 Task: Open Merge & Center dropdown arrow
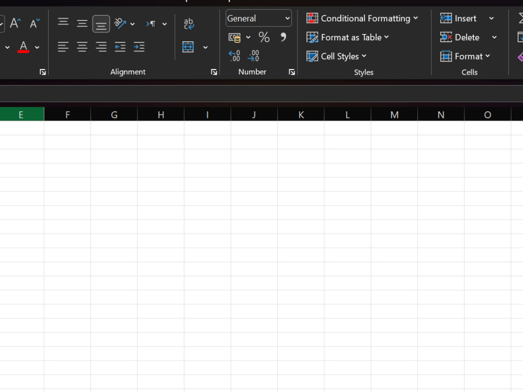pyautogui.click(x=206, y=48)
